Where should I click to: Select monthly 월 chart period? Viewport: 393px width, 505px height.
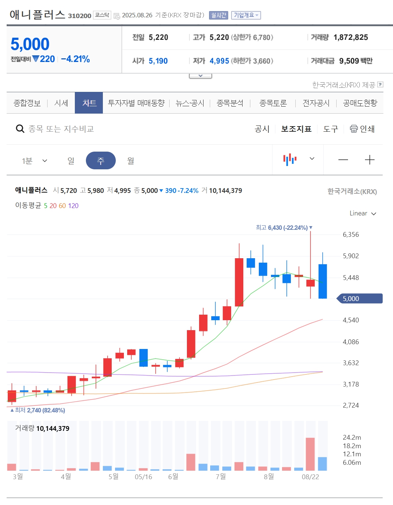click(x=131, y=161)
